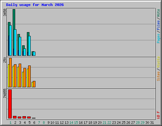Click the cyan pages bar for day 6

click(34, 54)
